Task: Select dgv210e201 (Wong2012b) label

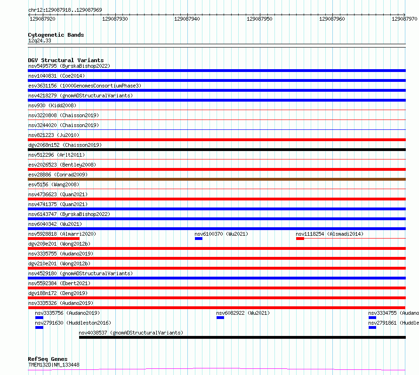Action: tap(59, 263)
